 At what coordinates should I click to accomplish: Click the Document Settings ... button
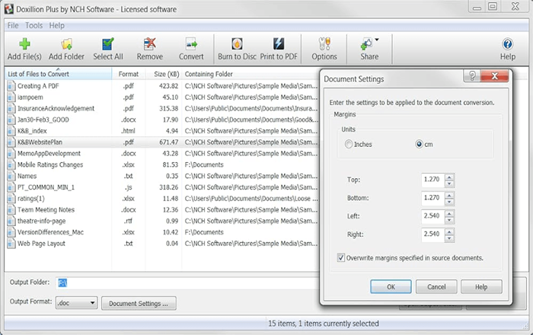click(x=139, y=303)
